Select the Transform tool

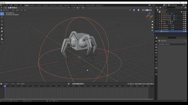(2, 32)
